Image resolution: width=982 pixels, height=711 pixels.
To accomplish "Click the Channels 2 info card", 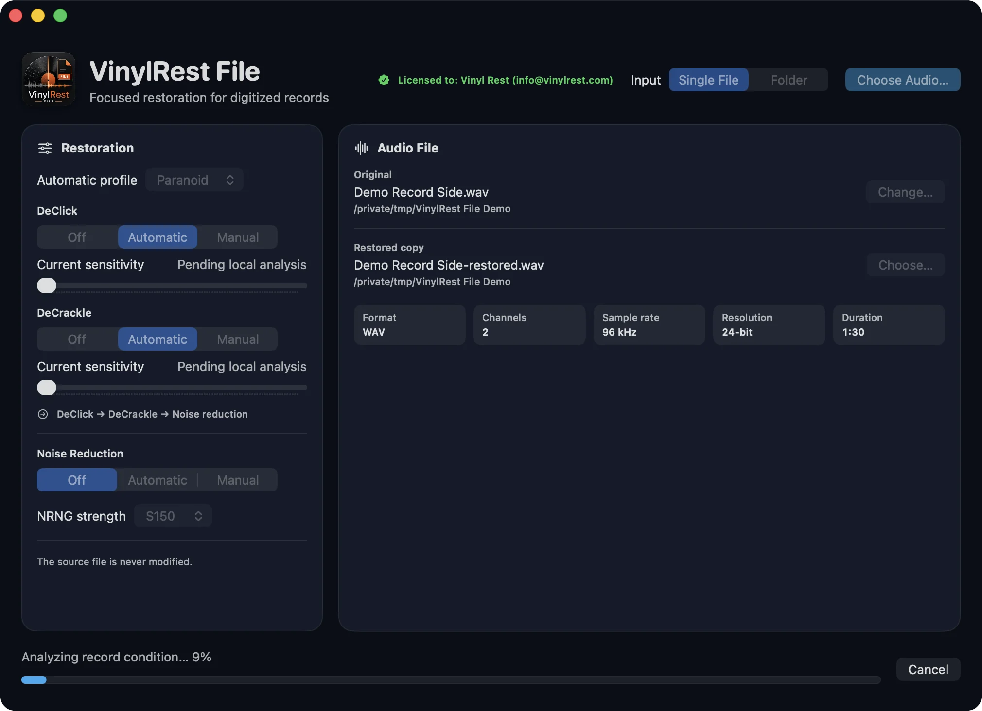I will coord(529,325).
